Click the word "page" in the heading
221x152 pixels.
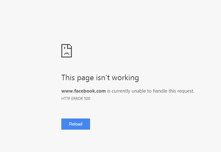[x=85, y=78]
